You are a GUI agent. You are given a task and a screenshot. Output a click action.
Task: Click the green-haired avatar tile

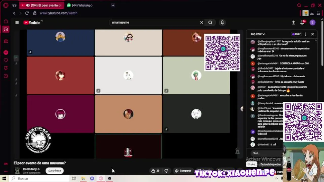click(x=196, y=75)
